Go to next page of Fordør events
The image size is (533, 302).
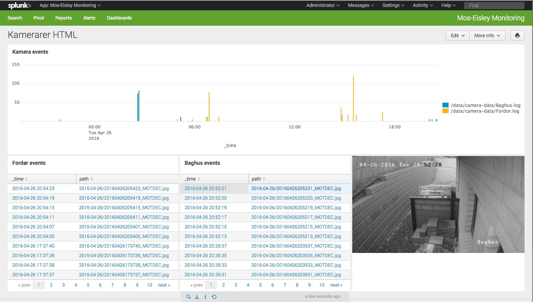164,285
